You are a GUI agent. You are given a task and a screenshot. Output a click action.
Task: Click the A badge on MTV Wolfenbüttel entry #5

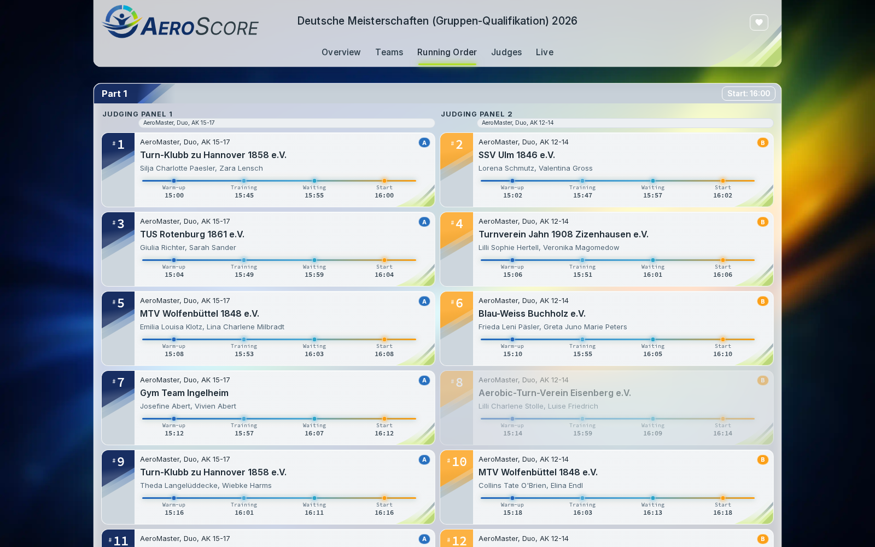pos(424,301)
